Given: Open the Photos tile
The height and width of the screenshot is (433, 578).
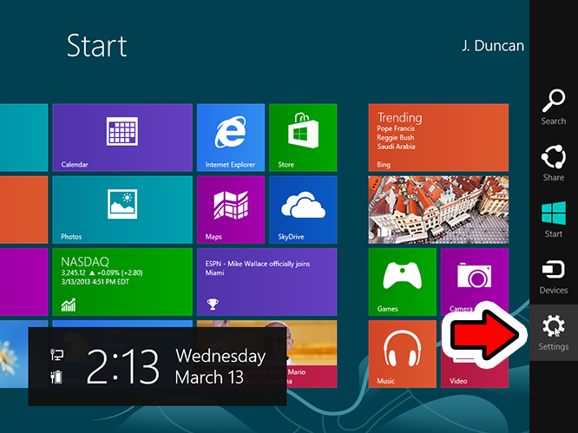Looking at the screenshot, I should 122,210.
